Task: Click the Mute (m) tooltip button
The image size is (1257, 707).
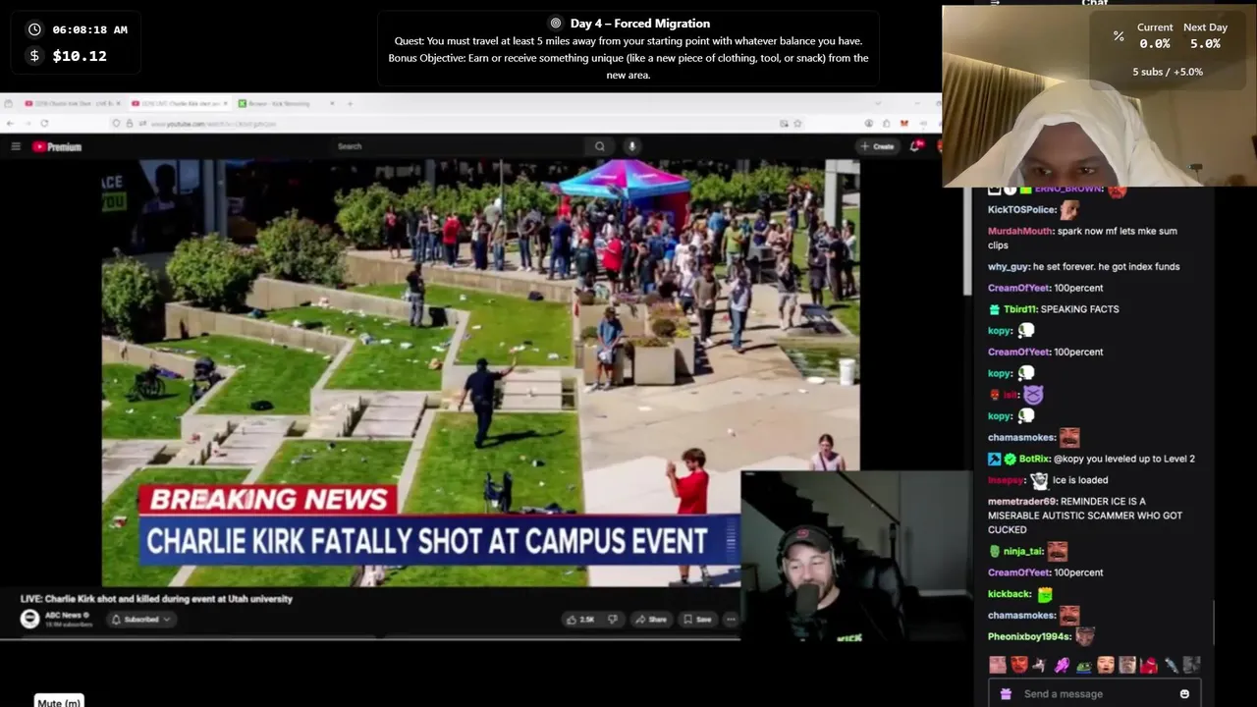Action: (x=59, y=702)
